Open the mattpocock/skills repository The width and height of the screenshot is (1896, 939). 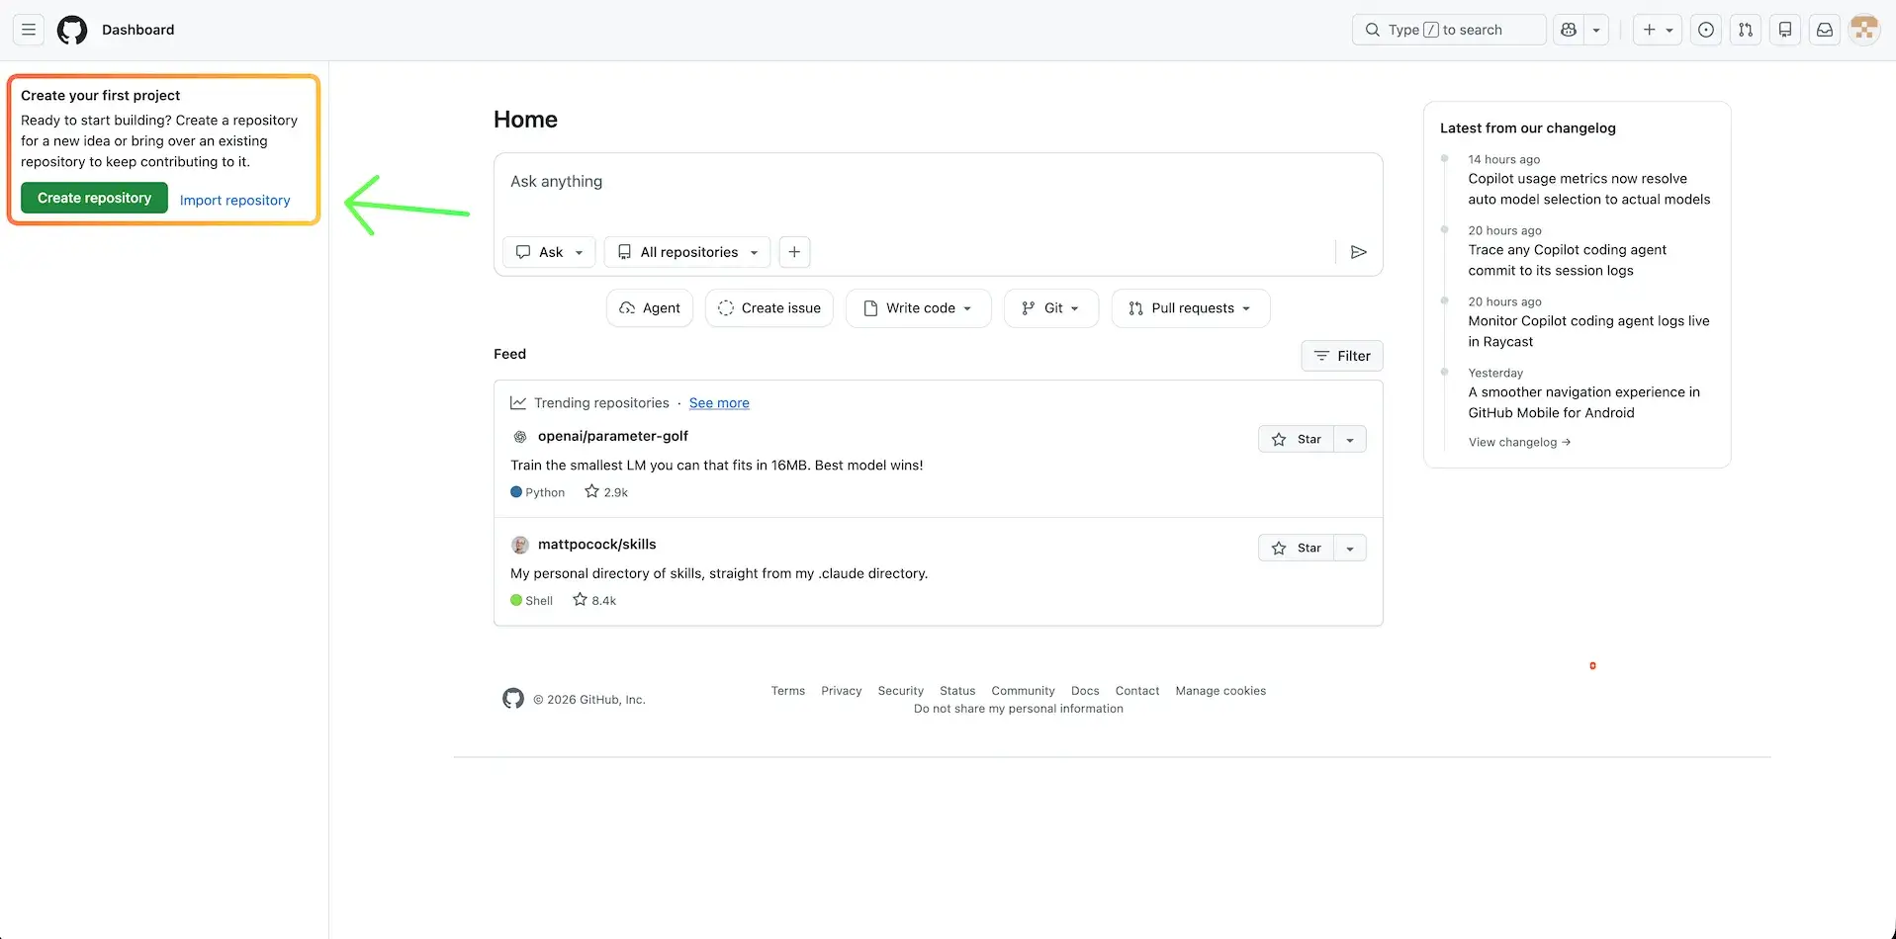(597, 545)
